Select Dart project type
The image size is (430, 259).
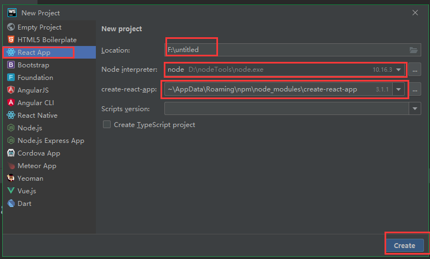coord(49,203)
